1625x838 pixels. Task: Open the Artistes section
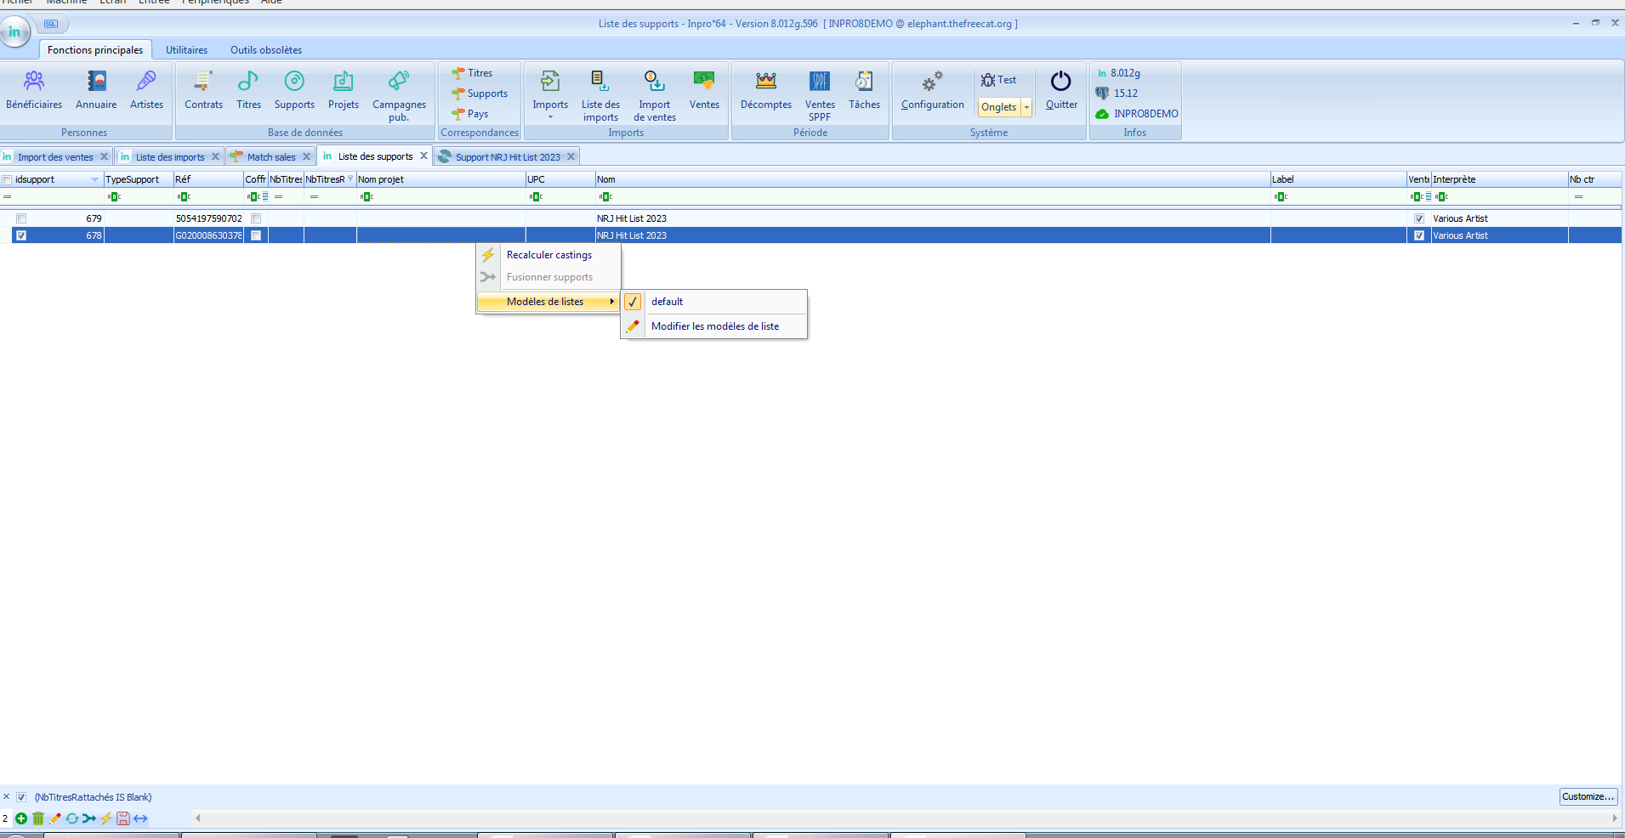146,90
